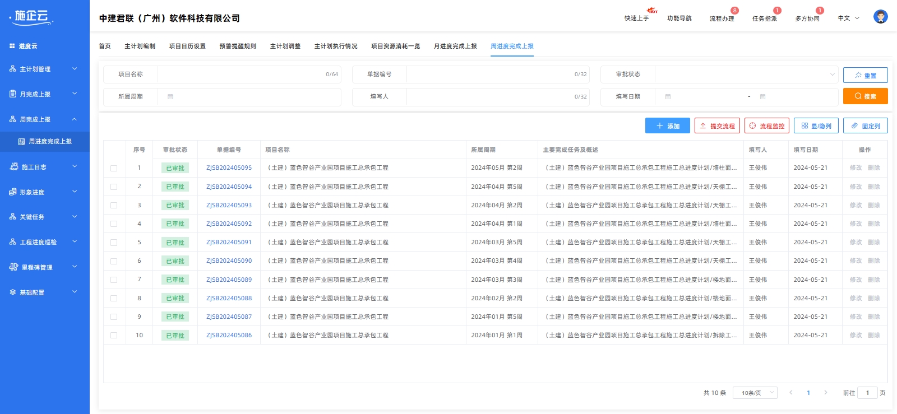Switch to 主计划执行情况 tab
The width and height of the screenshot is (897, 414).
[x=336, y=46]
